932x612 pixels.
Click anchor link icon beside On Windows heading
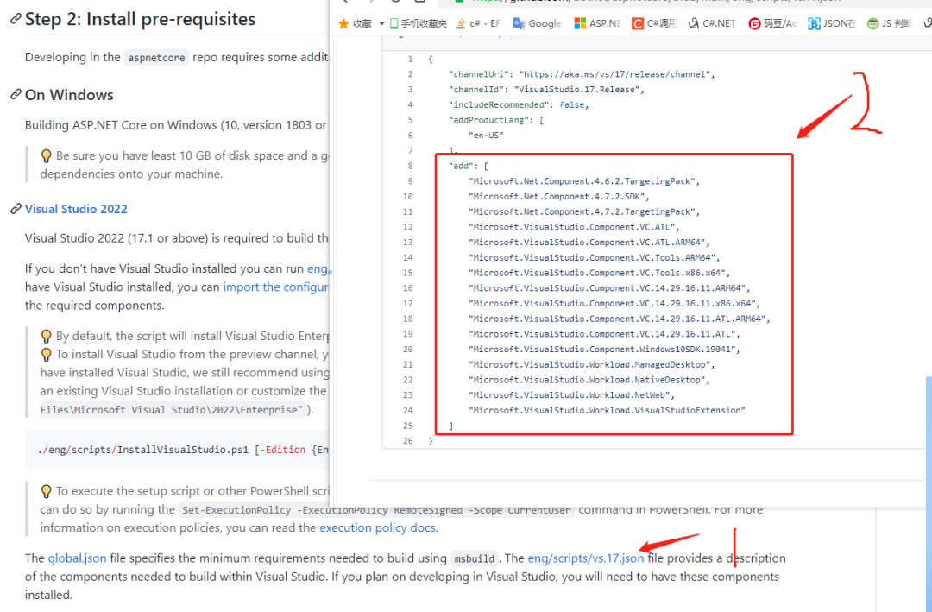coord(16,95)
